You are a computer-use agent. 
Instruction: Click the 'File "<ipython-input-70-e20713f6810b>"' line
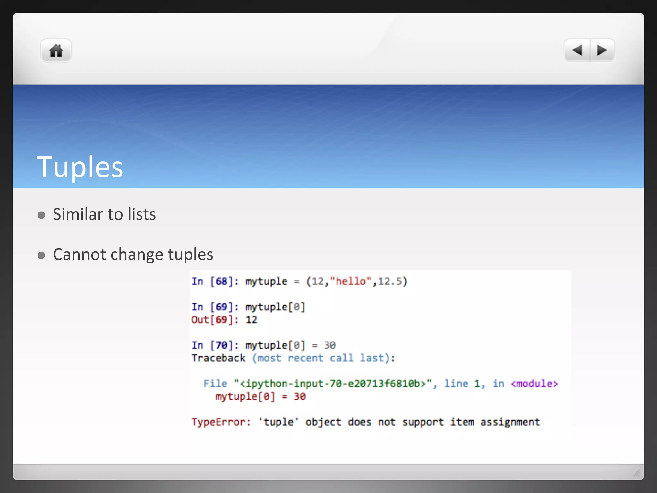tap(381, 384)
